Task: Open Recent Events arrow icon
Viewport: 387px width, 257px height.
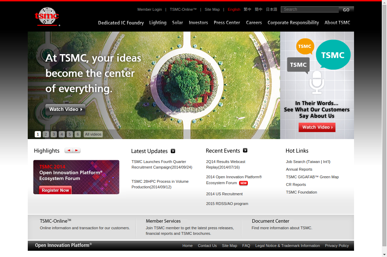Action: 245,151
